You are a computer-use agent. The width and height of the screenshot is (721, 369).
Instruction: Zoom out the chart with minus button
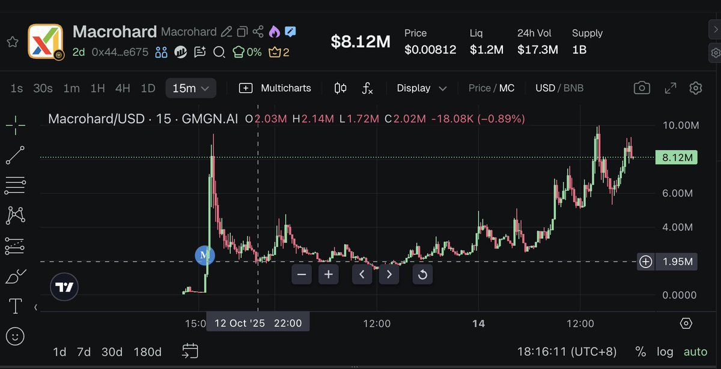[302, 275]
